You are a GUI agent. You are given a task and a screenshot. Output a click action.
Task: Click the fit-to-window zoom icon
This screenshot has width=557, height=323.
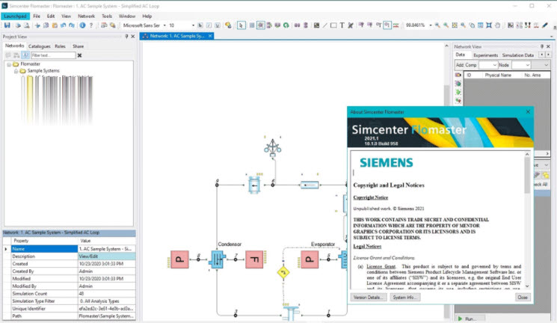489,25
